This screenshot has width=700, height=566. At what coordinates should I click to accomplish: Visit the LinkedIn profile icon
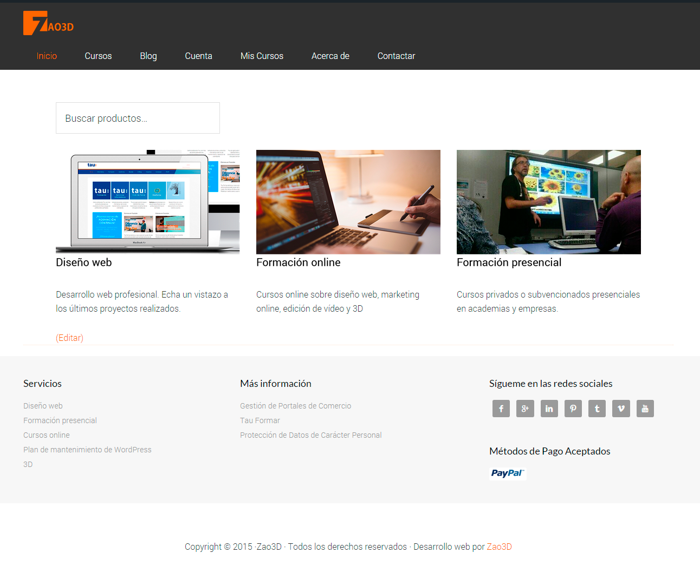(x=549, y=409)
